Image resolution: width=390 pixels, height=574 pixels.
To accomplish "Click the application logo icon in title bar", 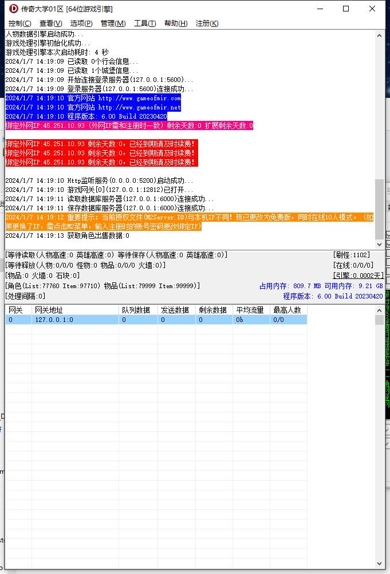I will (x=14, y=9).
